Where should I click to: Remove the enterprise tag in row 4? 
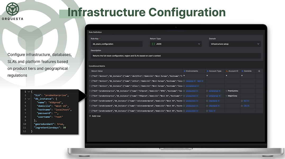(220, 96)
